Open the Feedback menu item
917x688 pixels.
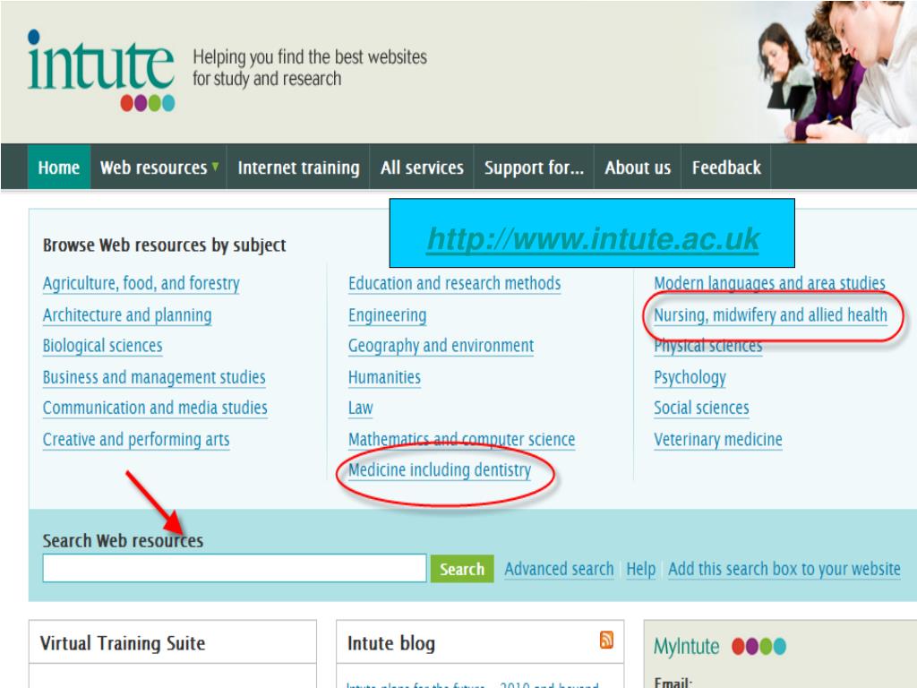tap(726, 168)
